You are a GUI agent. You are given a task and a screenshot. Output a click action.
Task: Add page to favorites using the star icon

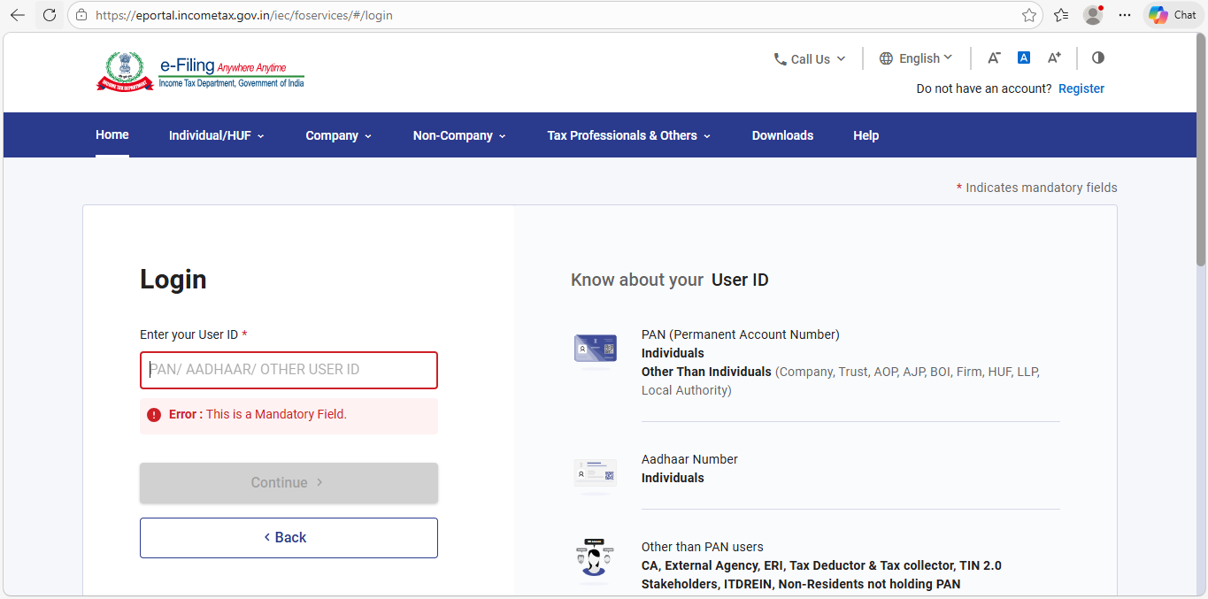pyautogui.click(x=1029, y=15)
